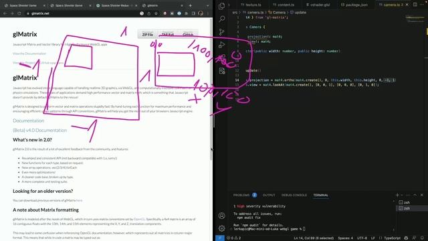
Task: Open the browser extensions puzzle icon
Action: 186,13
